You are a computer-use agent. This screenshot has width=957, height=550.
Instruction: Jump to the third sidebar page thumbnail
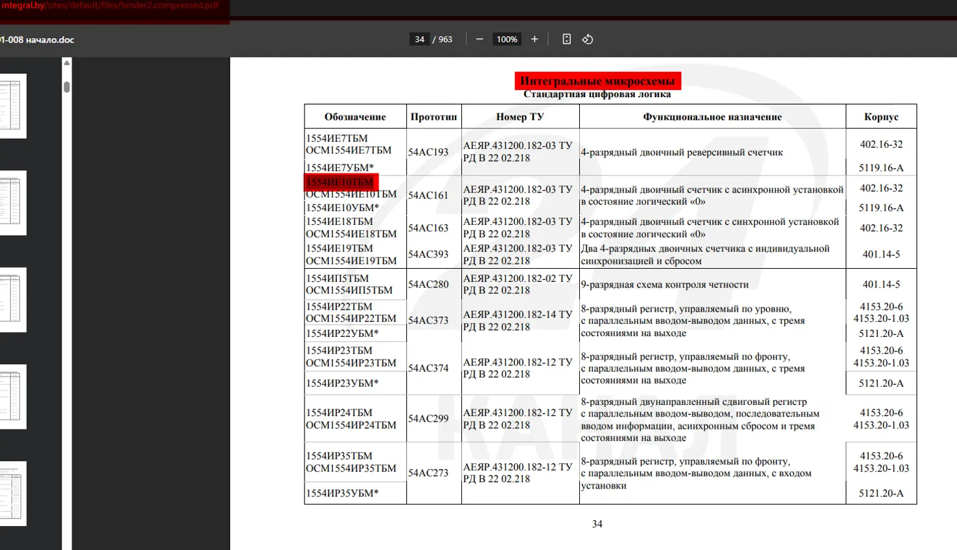coord(12,299)
